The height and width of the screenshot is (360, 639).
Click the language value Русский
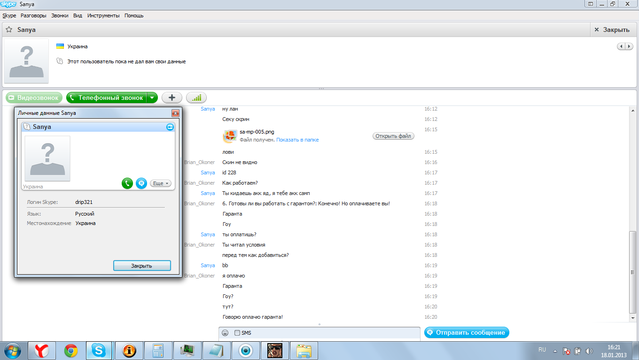click(85, 214)
